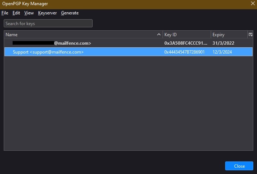This screenshot has height=174, width=257.
Task: Close the OpenPGP Key Manager window
Action: [x=253, y=3]
